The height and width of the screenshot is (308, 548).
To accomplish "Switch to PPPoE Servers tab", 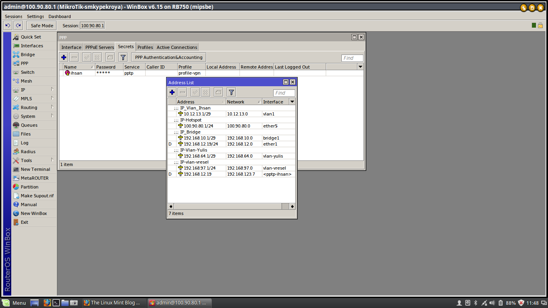I will tap(99, 47).
